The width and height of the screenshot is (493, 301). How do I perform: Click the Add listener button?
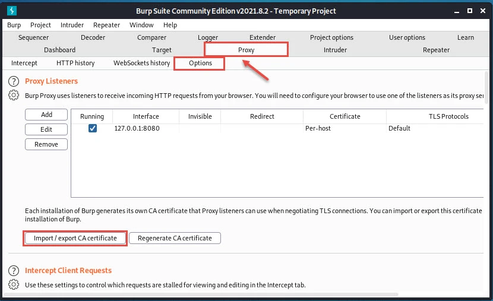coord(46,115)
